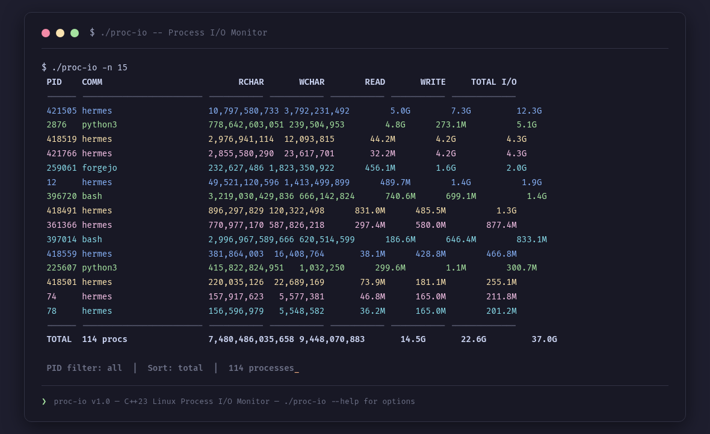Viewport: 710px width, 434px height.
Task: Click WCHAR value 3,792,231,492
Action: click(317, 111)
